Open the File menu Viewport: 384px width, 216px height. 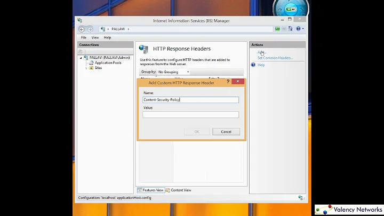[84, 37]
